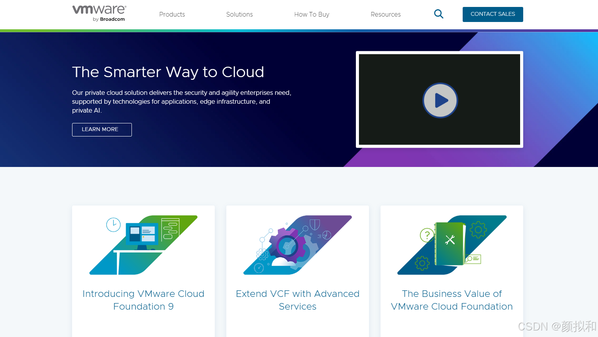Open the search magnifier icon

pos(438,14)
